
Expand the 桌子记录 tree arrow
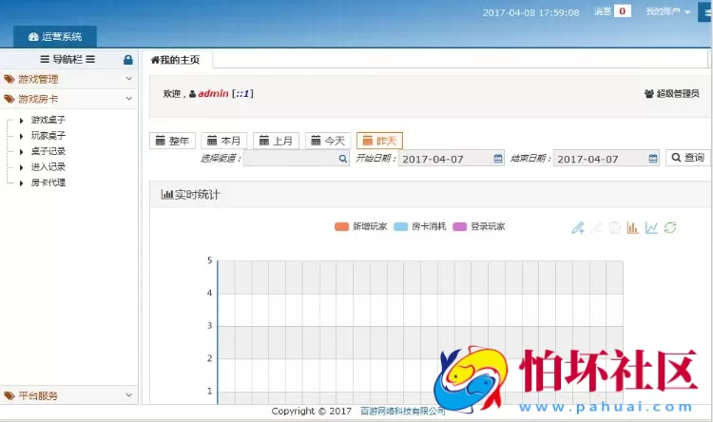click(21, 152)
